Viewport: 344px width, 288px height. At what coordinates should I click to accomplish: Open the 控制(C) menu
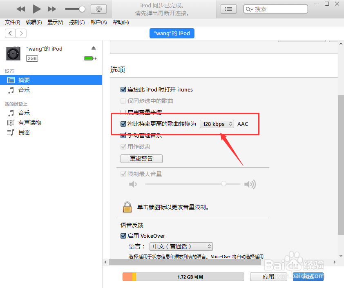(76, 22)
